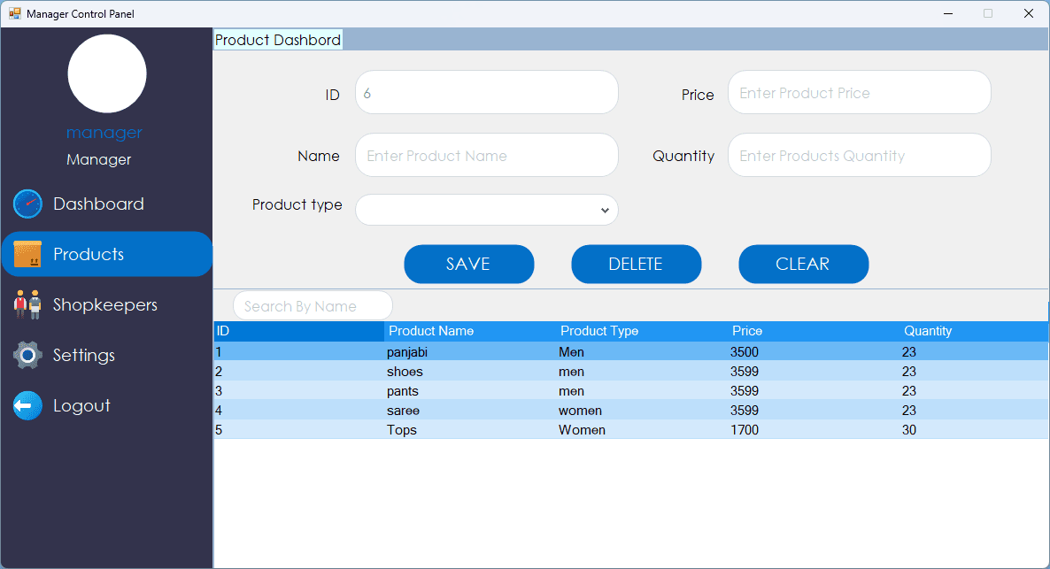The image size is (1050, 569).
Task: Go to the Settings menu label
Action: pyautogui.click(x=84, y=355)
